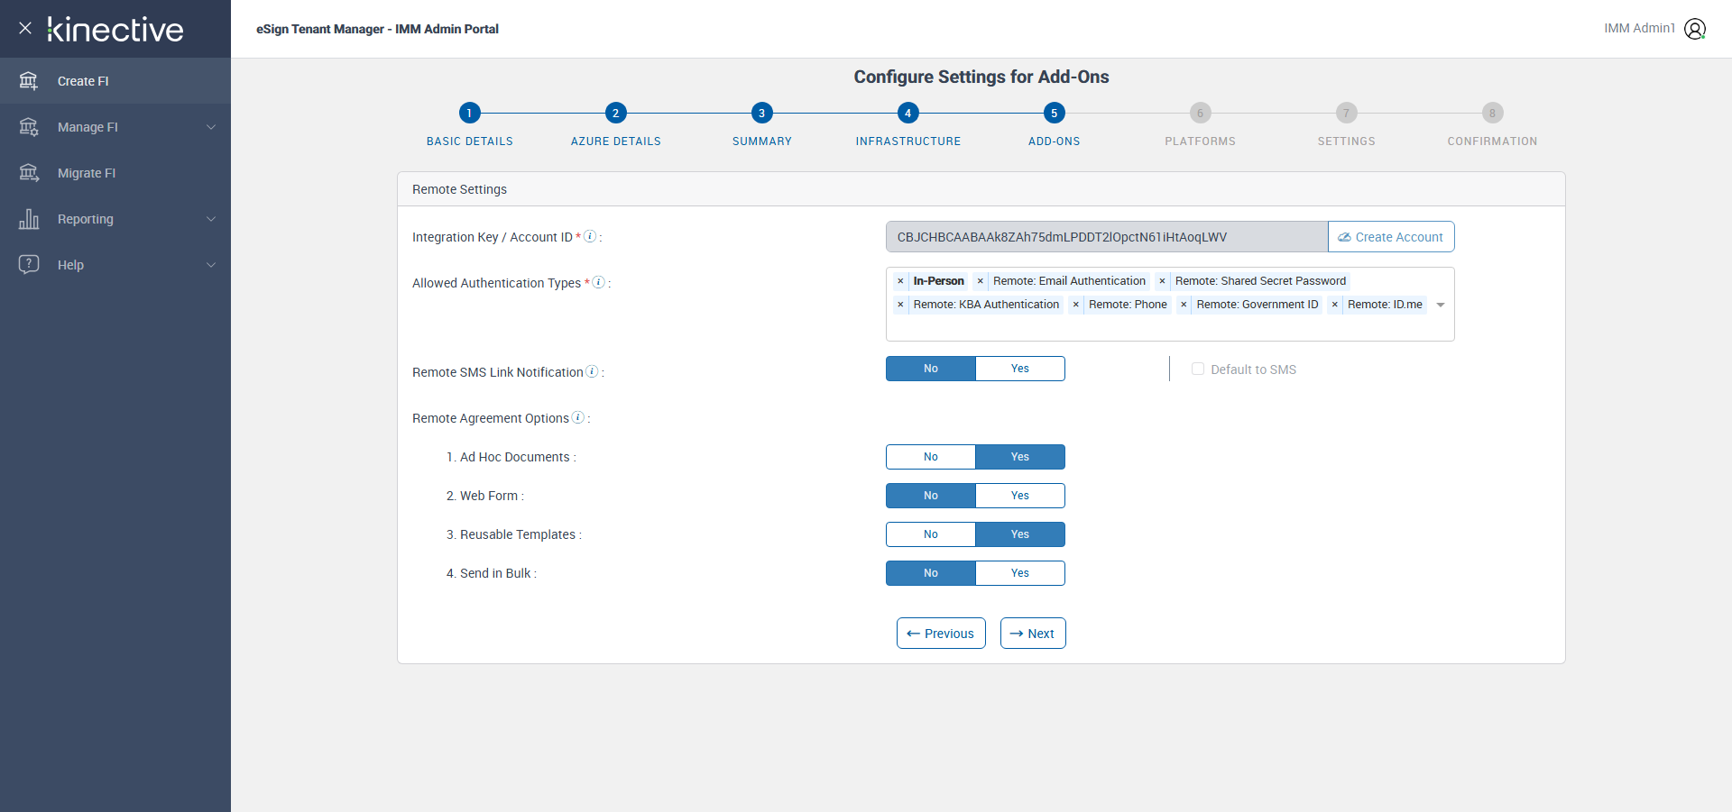Set Web Form to Yes

(1020, 496)
